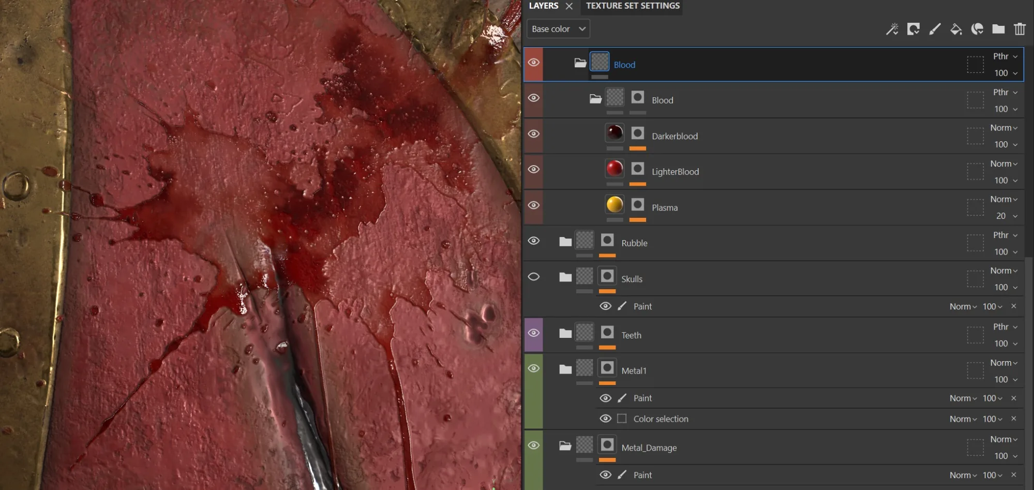Toggle visibility of Color selection effect
Screen dimensions: 1034x490
tap(605, 418)
